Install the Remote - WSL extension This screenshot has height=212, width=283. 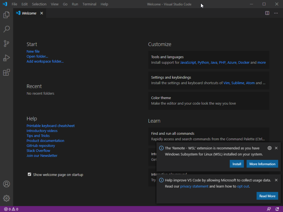click(x=237, y=164)
